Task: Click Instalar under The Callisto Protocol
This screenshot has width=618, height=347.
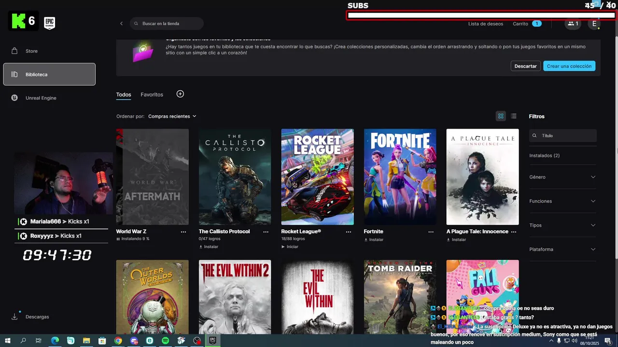Action: pyautogui.click(x=209, y=247)
